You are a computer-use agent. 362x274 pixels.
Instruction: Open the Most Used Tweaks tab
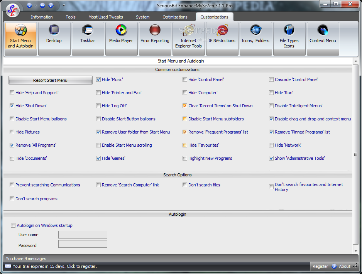pos(105,17)
